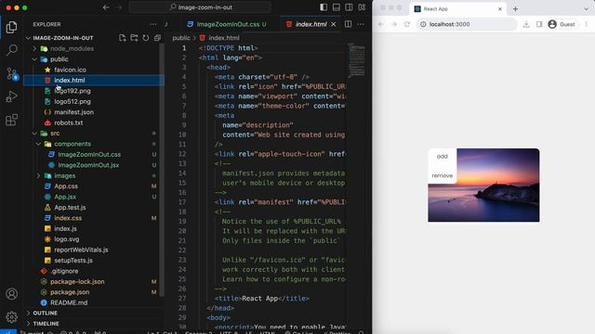Open favicon.ico file
Viewport: 595px width, 334px height.
70,70
